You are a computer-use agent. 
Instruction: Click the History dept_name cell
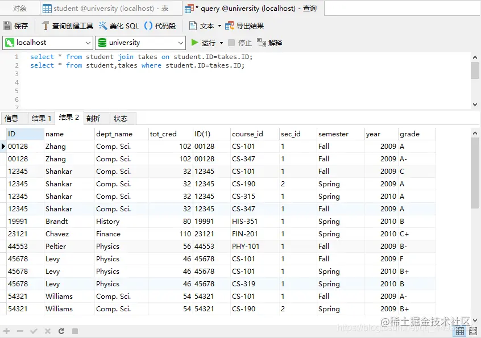point(122,221)
